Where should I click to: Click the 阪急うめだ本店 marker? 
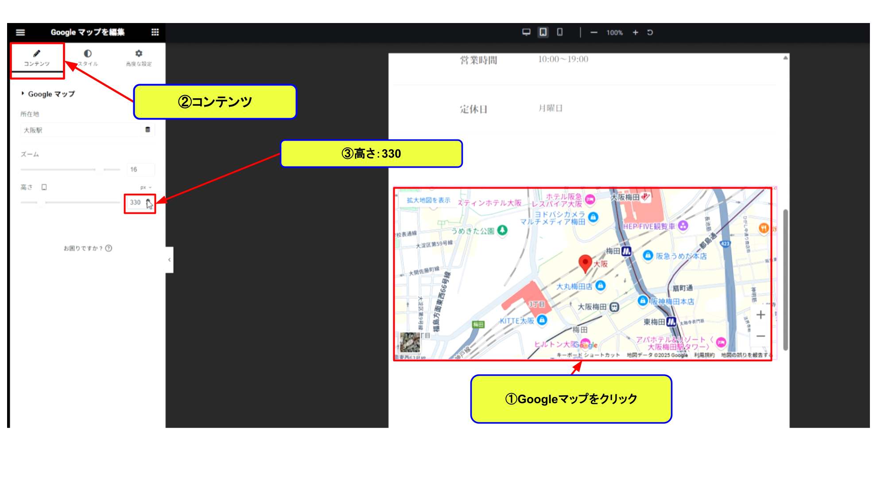click(x=648, y=255)
